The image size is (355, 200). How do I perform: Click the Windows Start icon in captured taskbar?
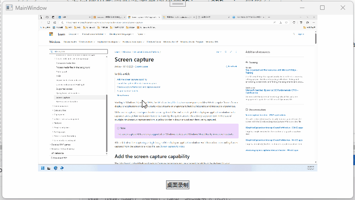coord(43,168)
